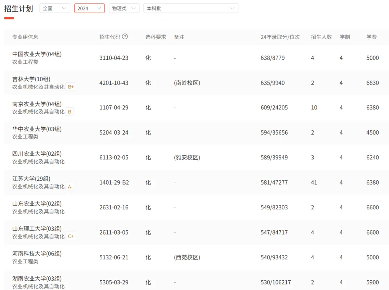Click the score 540/93432

coord(274,258)
